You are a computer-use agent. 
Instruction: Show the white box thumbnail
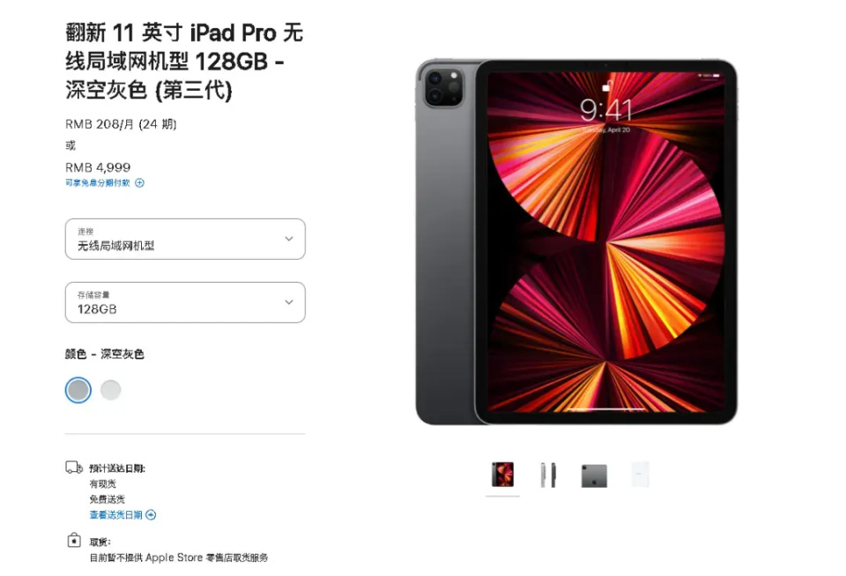tap(640, 475)
